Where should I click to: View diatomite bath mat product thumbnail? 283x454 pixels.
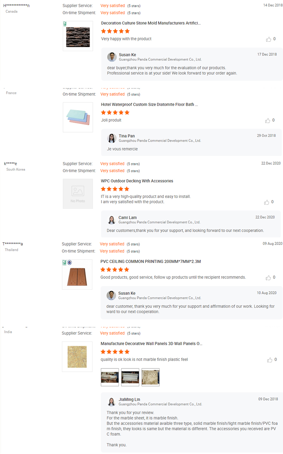(78, 117)
